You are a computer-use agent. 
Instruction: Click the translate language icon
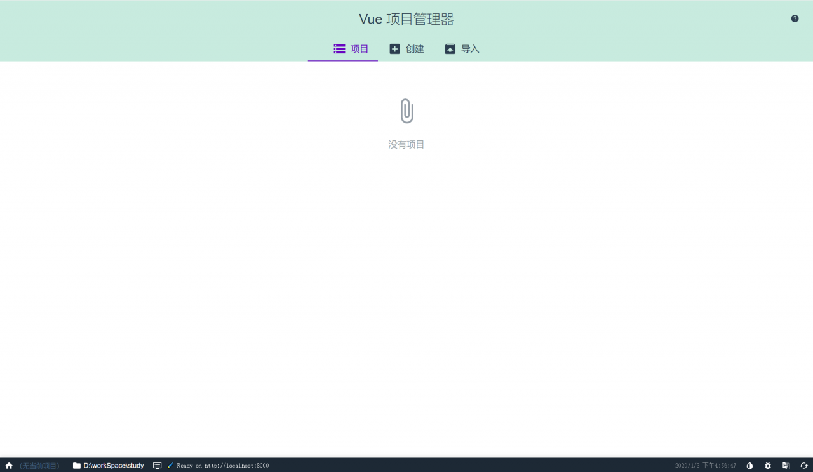(x=786, y=466)
